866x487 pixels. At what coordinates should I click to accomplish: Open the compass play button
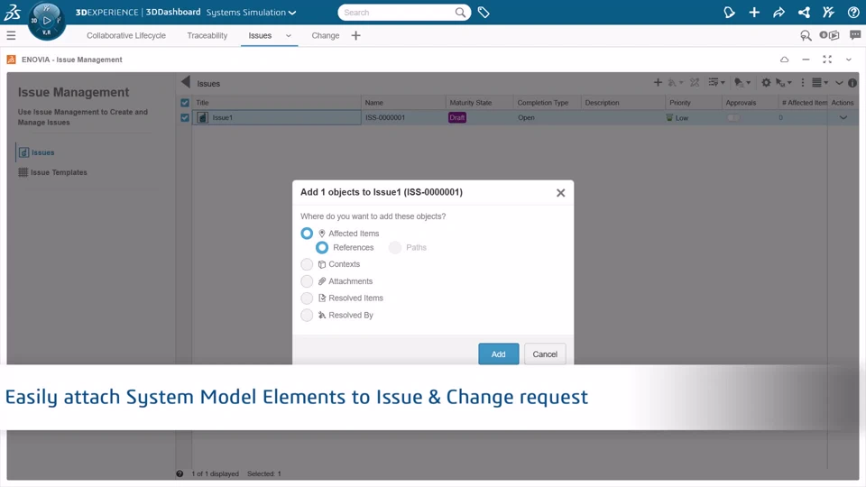point(47,21)
